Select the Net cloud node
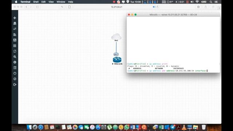This screenshot has width=233, height=131. (116, 36)
